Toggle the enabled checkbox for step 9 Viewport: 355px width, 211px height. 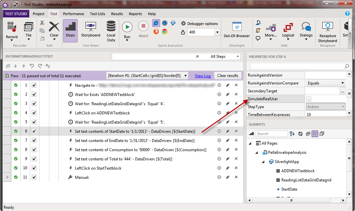pyautogui.click(x=34, y=159)
